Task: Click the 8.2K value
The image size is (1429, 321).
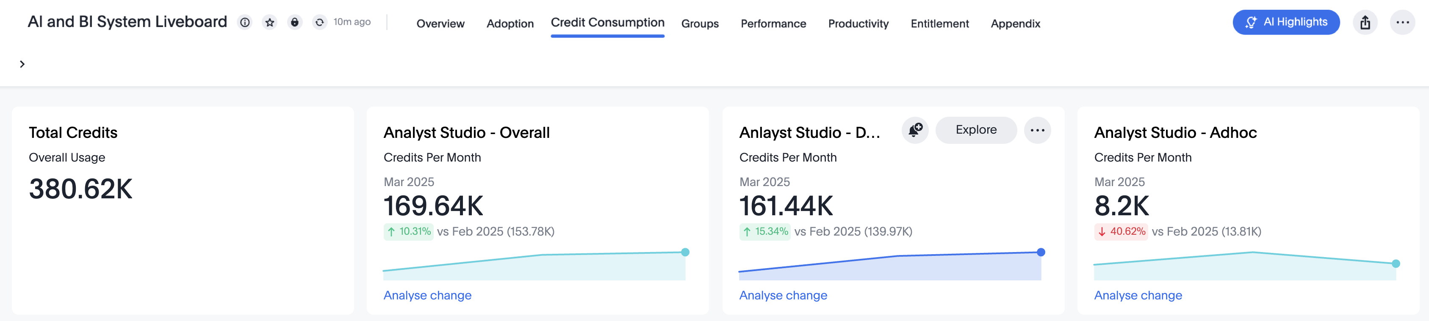Action: click(1122, 206)
